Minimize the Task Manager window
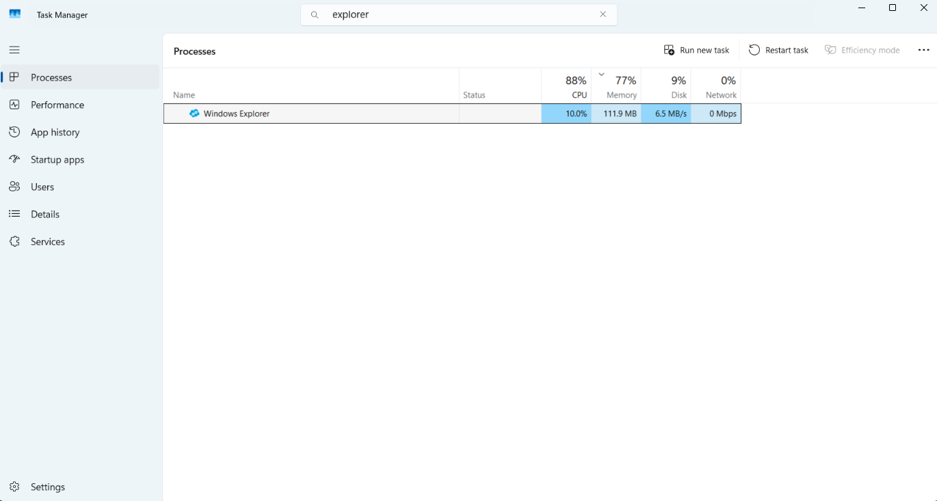The image size is (937, 501). 862,8
